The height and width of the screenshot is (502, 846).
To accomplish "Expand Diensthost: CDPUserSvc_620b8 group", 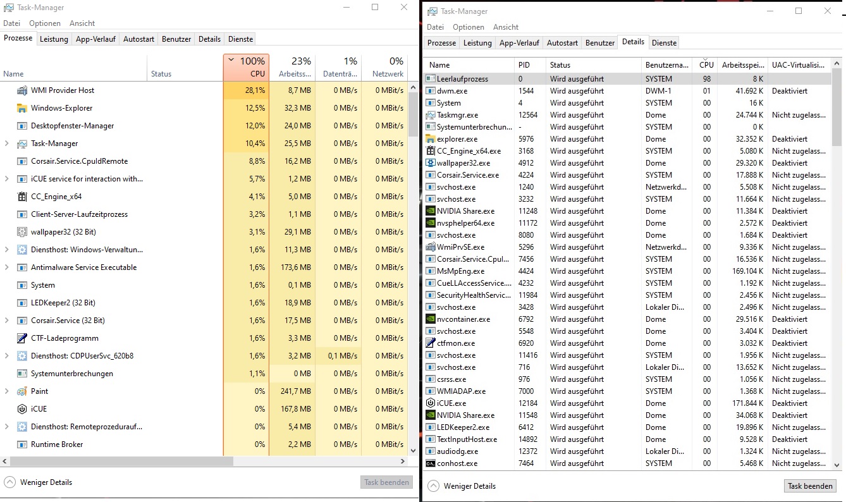I will [x=7, y=356].
